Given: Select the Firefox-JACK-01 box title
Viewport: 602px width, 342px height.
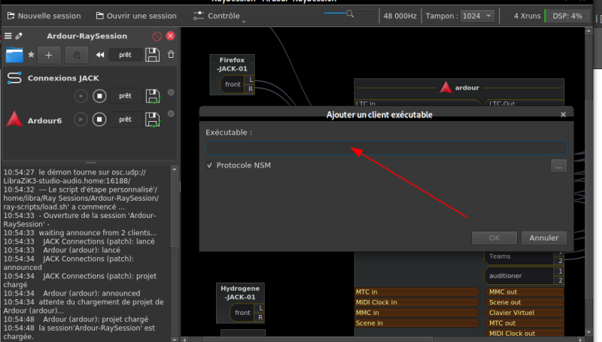Looking at the screenshot, I should click(x=232, y=65).
